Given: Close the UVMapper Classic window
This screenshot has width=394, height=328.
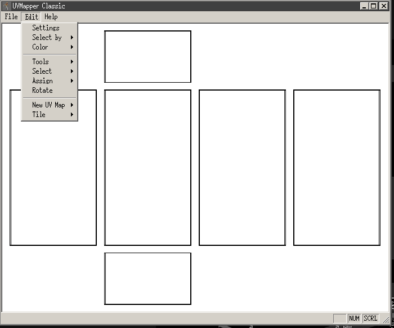Looking at the screenshot, I should click(x=384, y=6).
